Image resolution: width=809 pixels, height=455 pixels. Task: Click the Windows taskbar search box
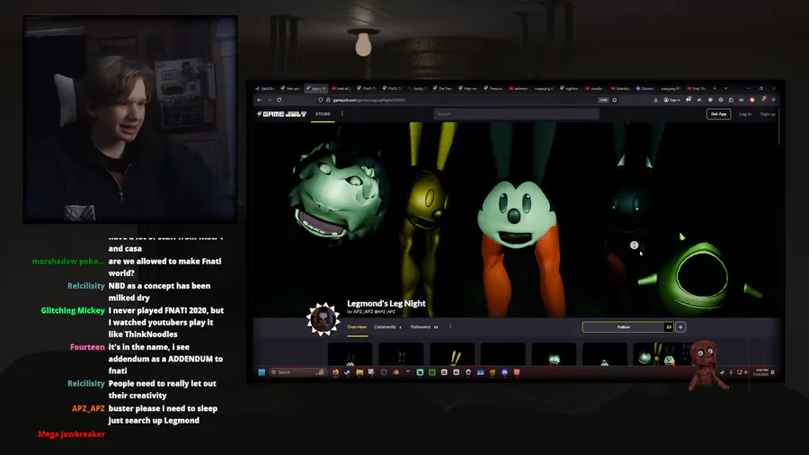coord(298,372)
